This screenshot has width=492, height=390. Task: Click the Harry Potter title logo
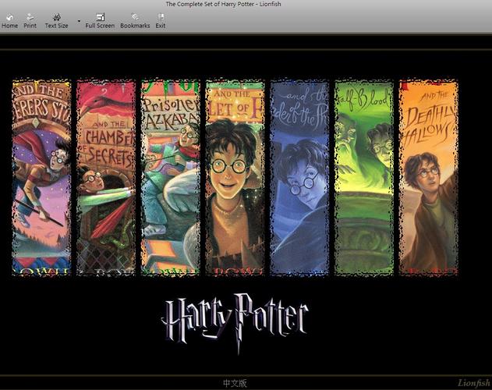pyautogui.click(x=235, y=315)
